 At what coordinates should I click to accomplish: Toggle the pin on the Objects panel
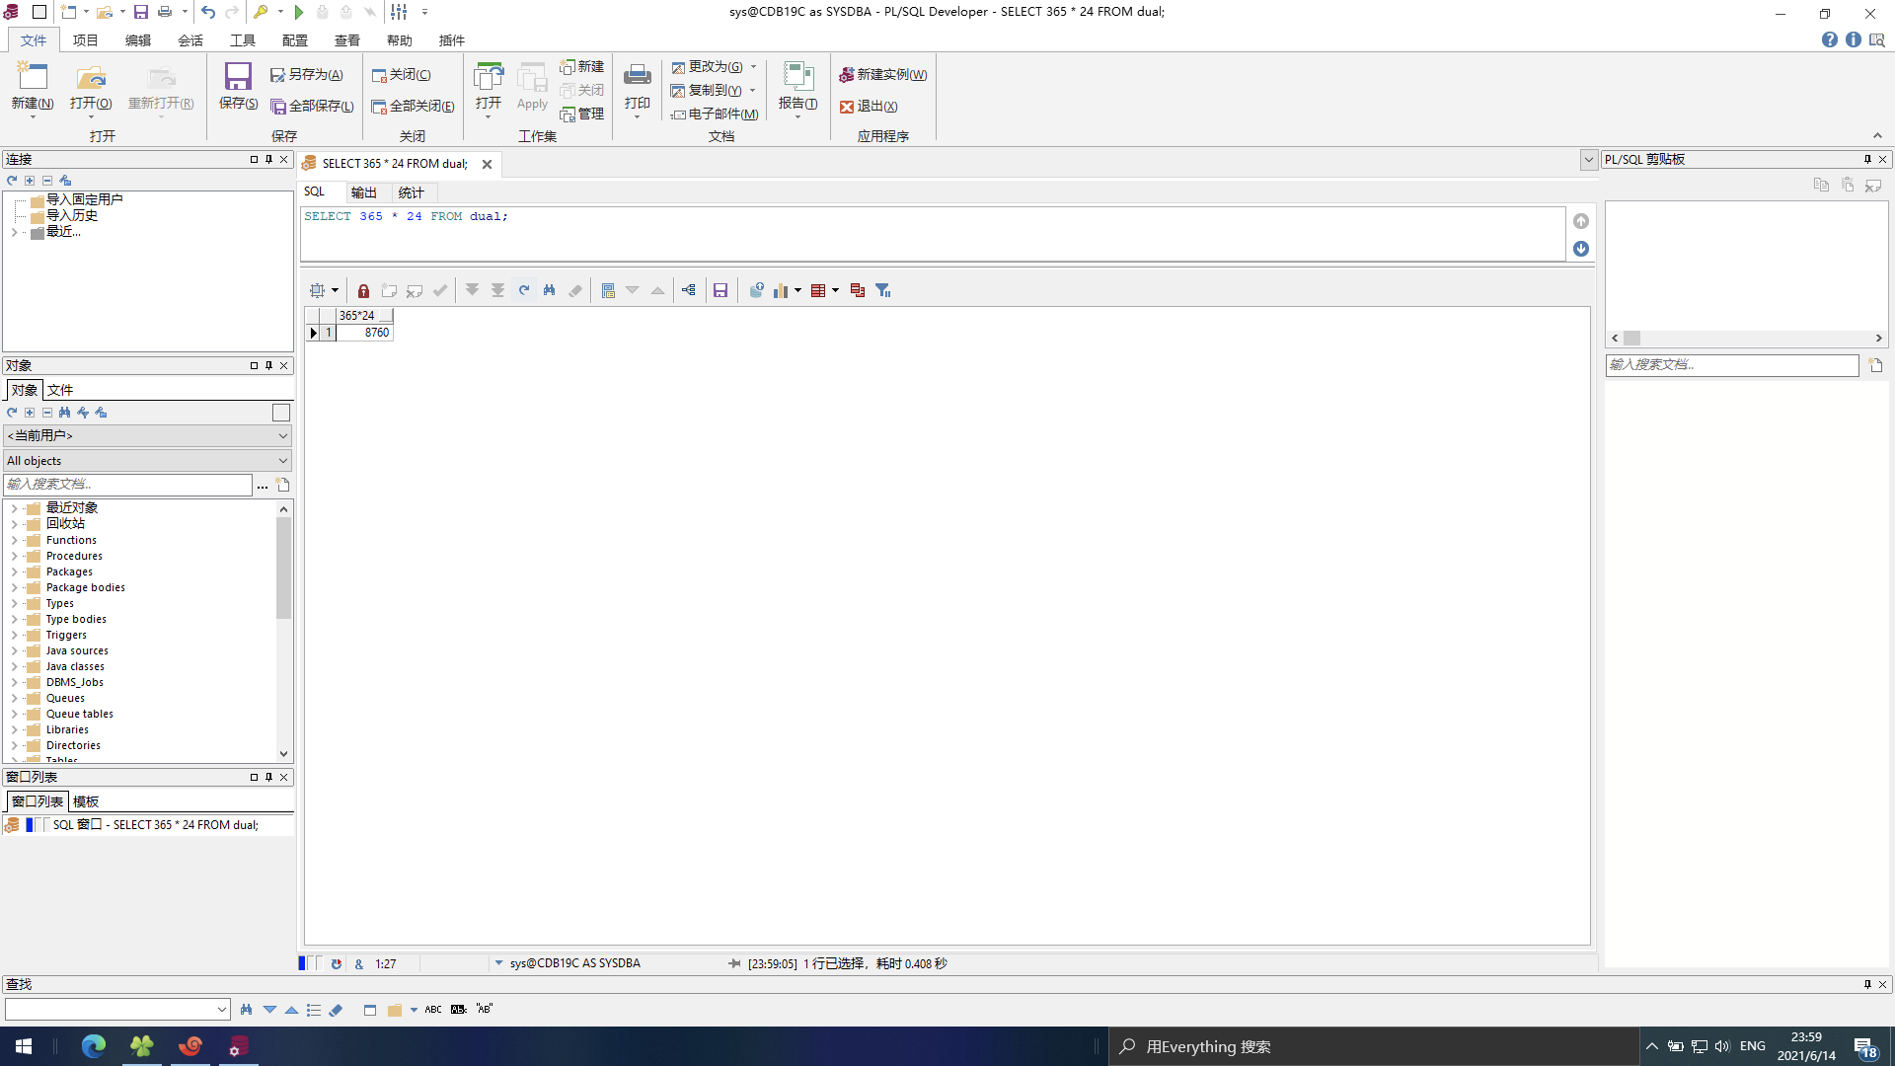(x=268, y=365)
